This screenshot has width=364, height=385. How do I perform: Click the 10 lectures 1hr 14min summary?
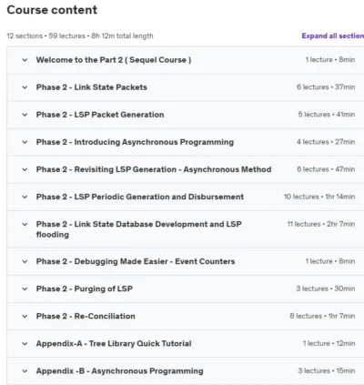point(319,197)
